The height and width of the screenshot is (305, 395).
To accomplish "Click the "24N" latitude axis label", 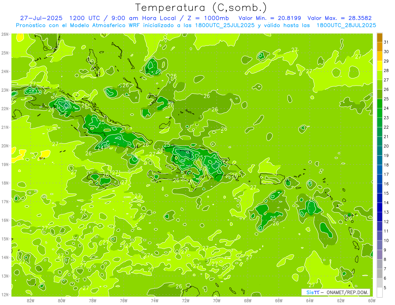I will pyautogui.click(x=5, y=71).
